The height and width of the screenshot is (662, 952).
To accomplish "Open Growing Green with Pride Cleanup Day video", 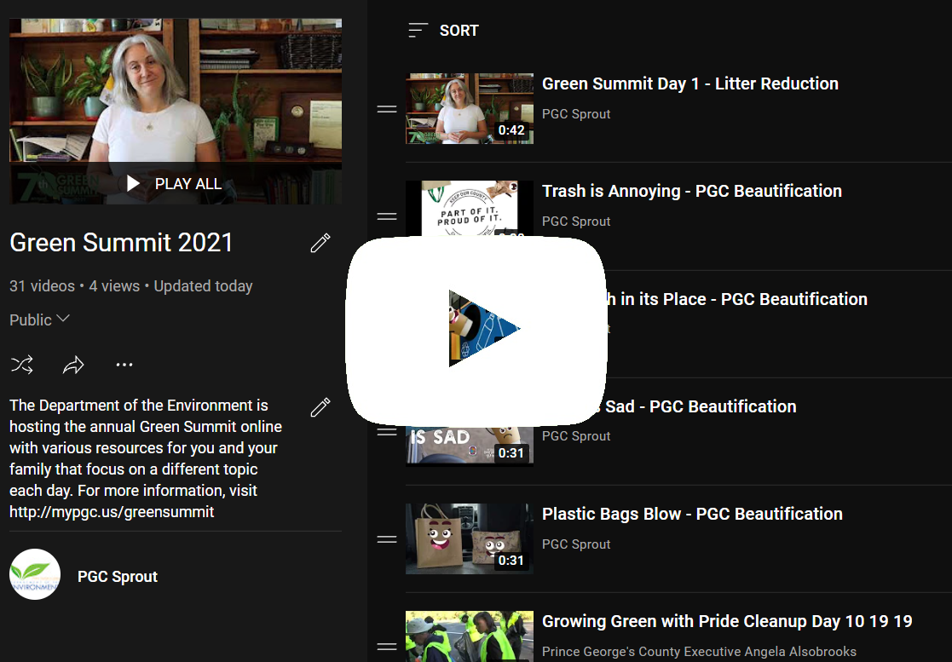I will click(x=726, y=621).
